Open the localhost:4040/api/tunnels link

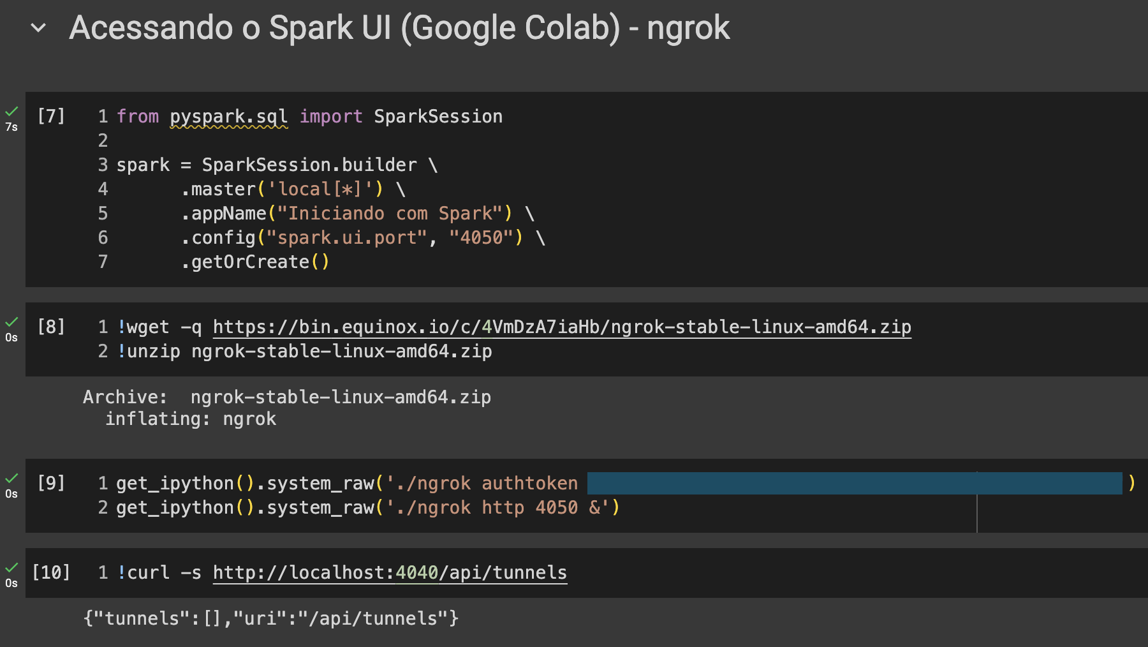[x=390, y=573]
